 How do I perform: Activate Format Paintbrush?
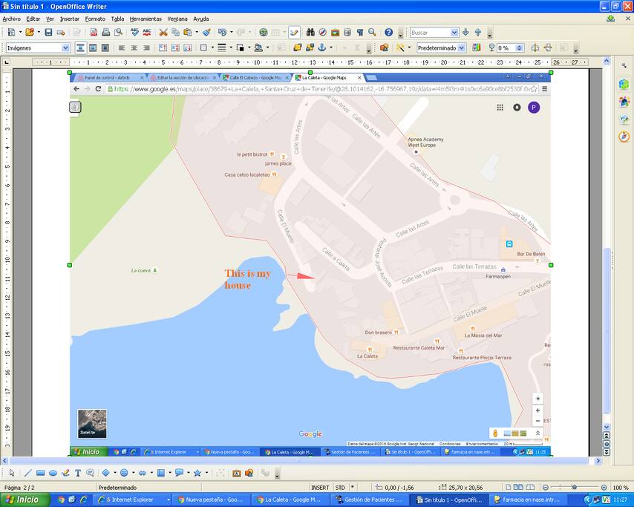click(206, 33)
